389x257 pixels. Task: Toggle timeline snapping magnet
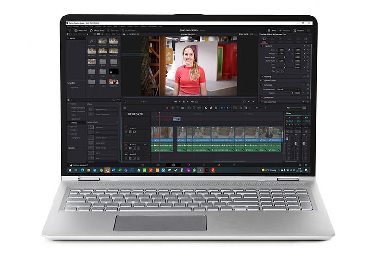click(206, 108)
